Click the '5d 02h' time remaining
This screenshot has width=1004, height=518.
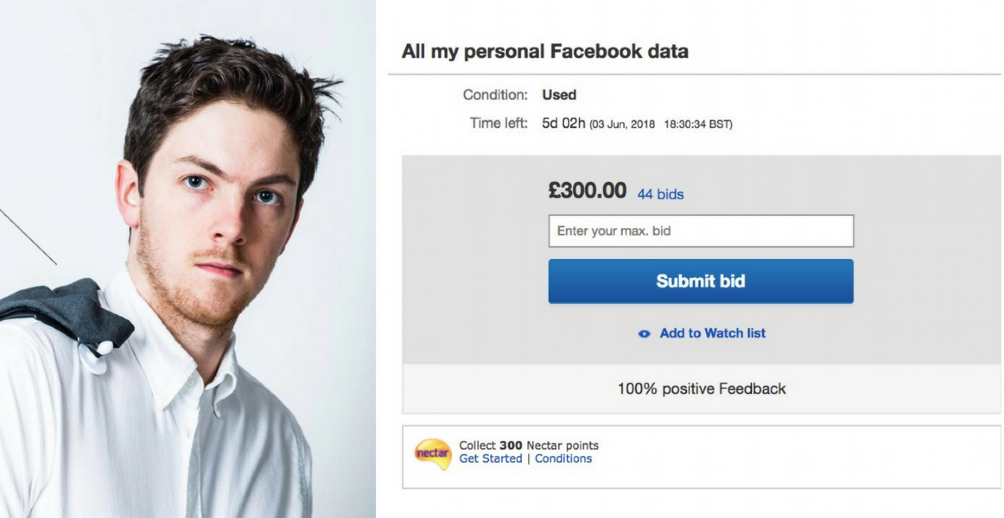[x=563, y=123]
